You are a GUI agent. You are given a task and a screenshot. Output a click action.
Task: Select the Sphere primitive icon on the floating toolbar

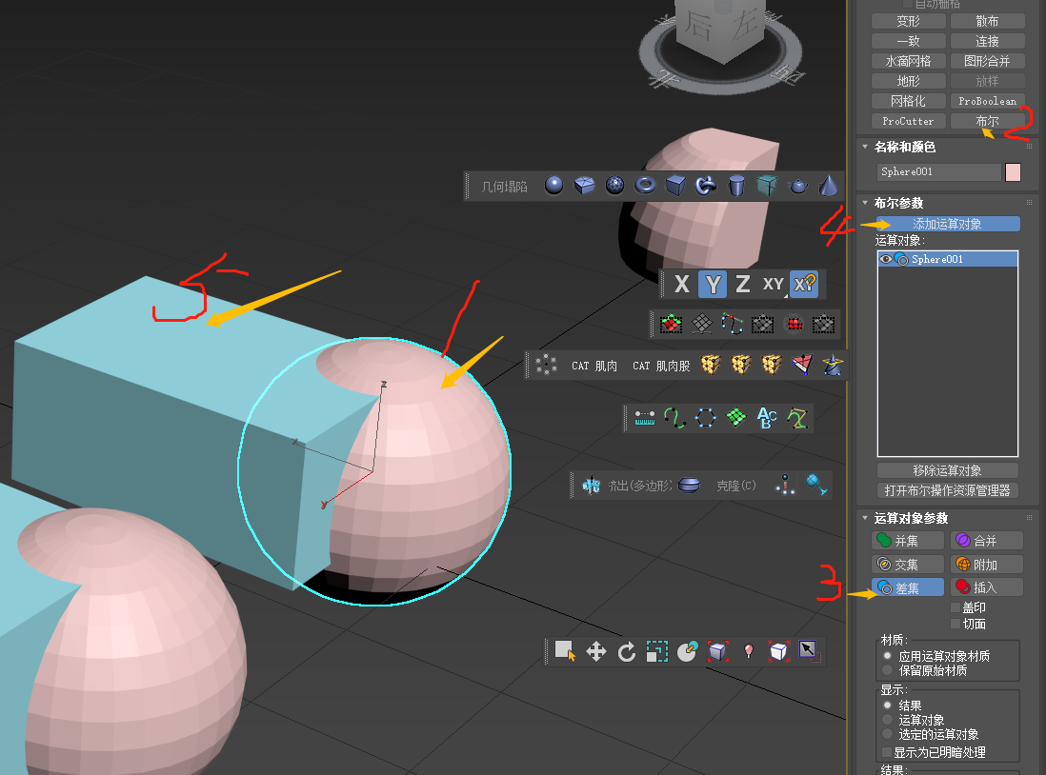[x=553, y=186]
